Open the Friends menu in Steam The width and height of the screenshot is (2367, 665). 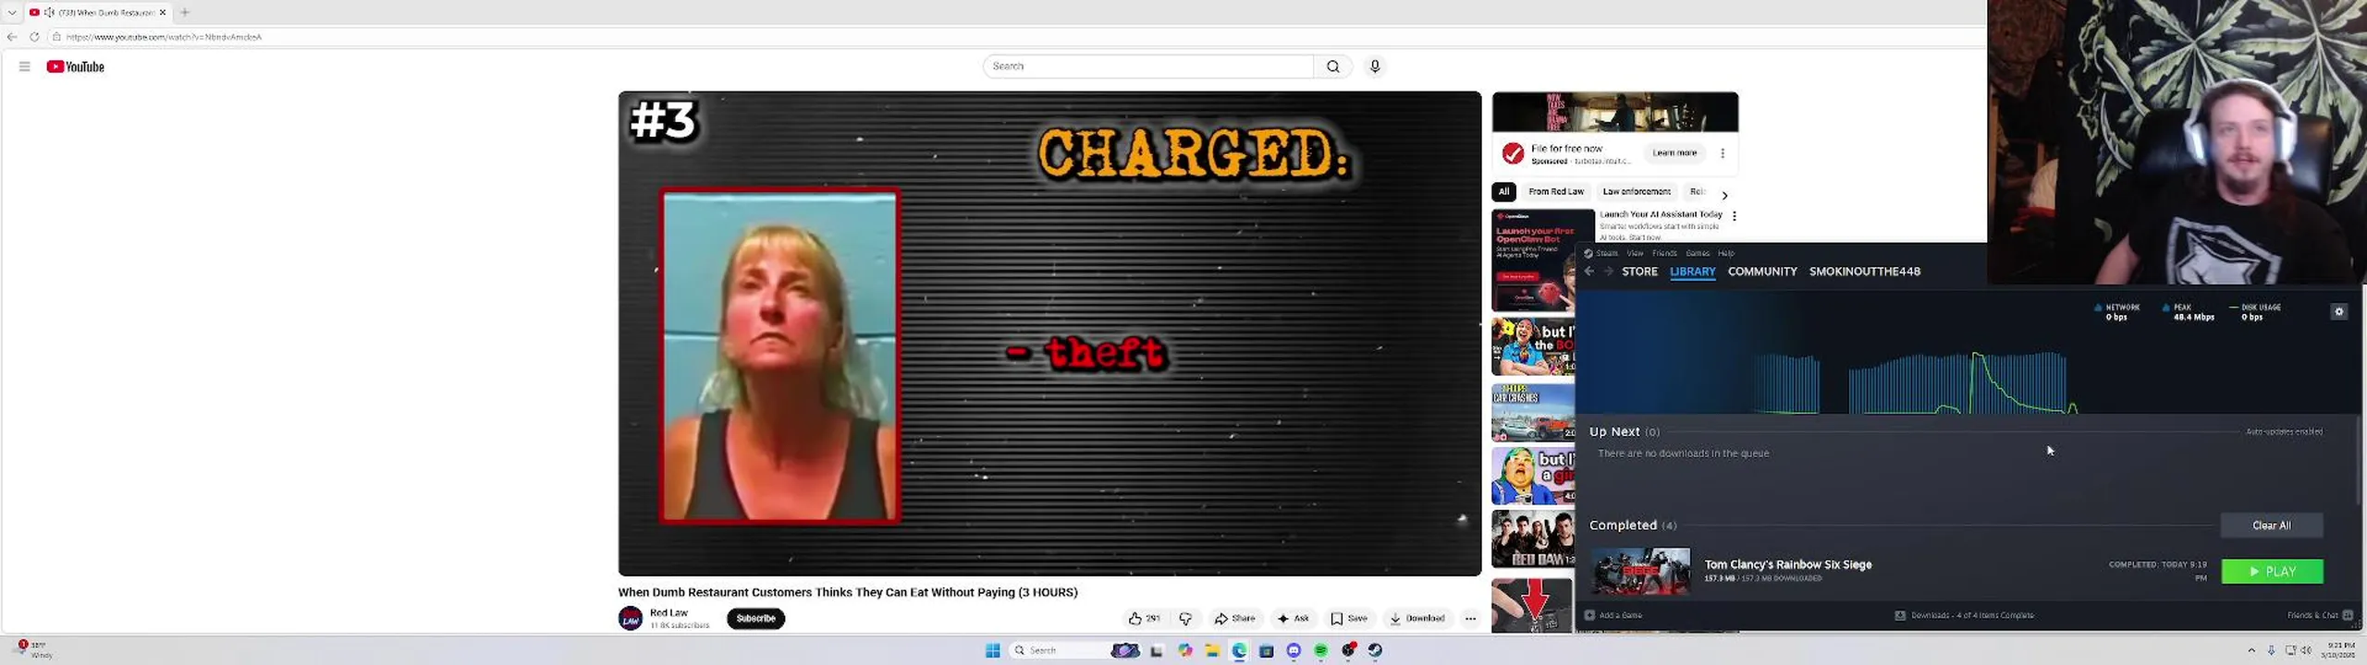(1664, 253)
